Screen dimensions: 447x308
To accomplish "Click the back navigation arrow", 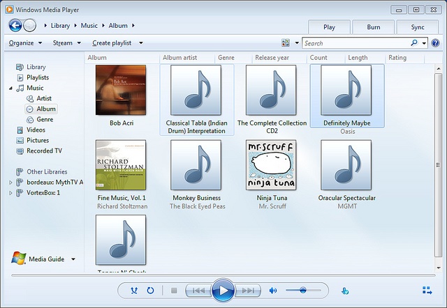I will 15,26.
